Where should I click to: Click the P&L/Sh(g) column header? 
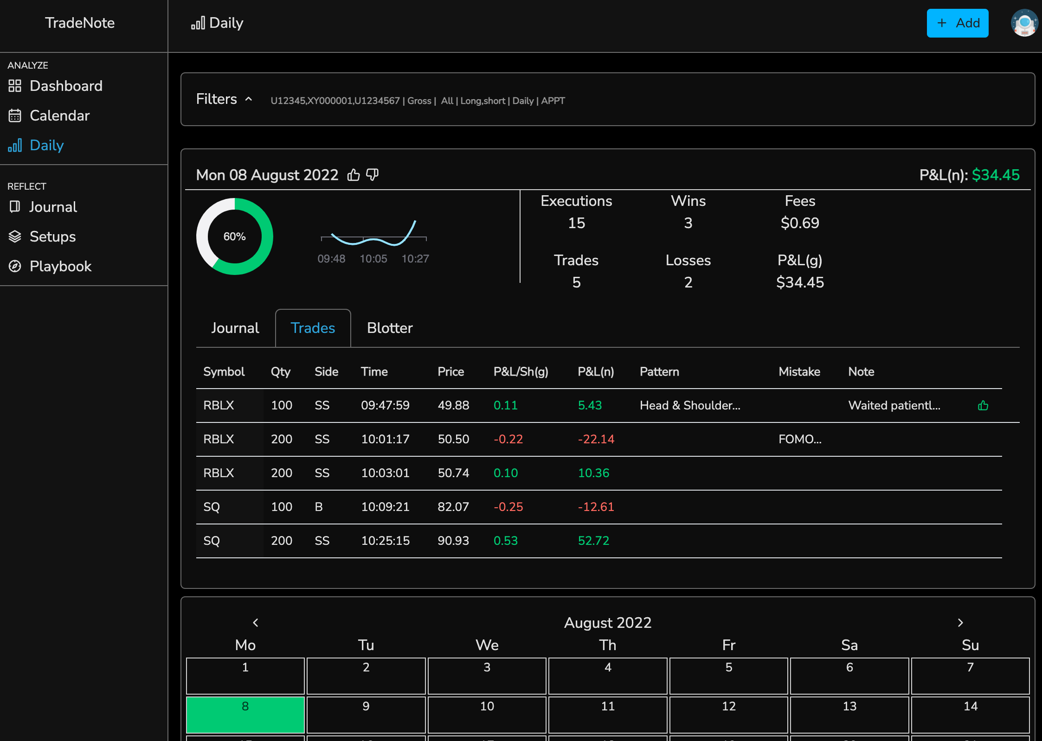click(521, 371)
